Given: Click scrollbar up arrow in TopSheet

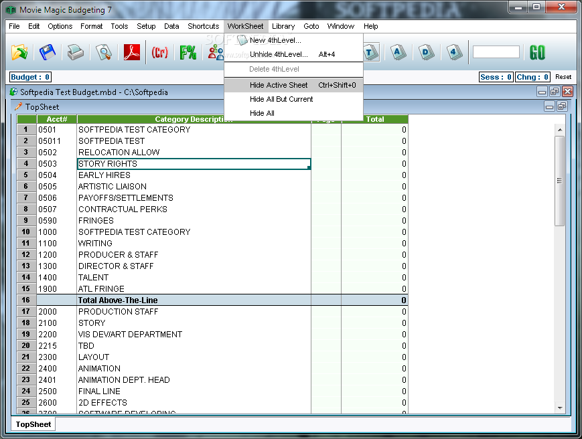Looking at the screenshot, I should 560,130.
